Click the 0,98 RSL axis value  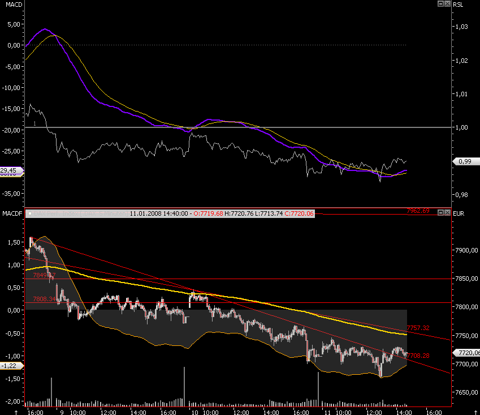pyautogui.click(x=462, y=195)
